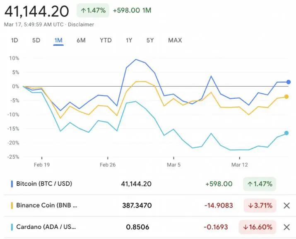The image size is (296, 239).
Task: Switch to the 6M time range
Action: pyautogui.click(x=81, y=40)
